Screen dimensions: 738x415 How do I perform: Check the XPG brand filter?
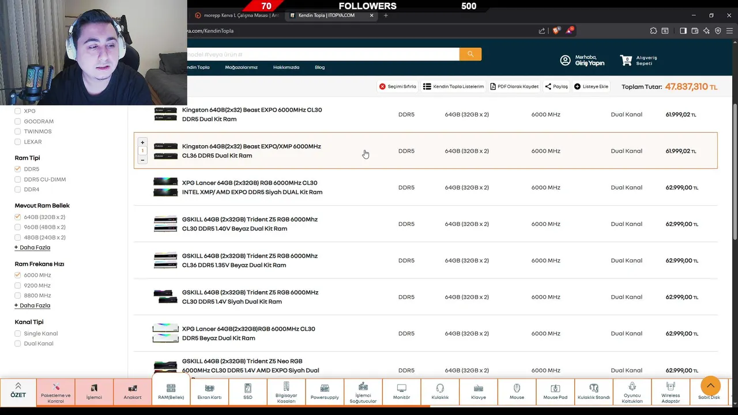point(18,111)
